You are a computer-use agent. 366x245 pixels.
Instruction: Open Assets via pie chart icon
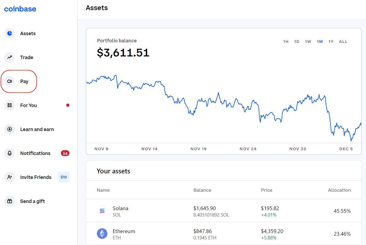[x=10, y=33]
